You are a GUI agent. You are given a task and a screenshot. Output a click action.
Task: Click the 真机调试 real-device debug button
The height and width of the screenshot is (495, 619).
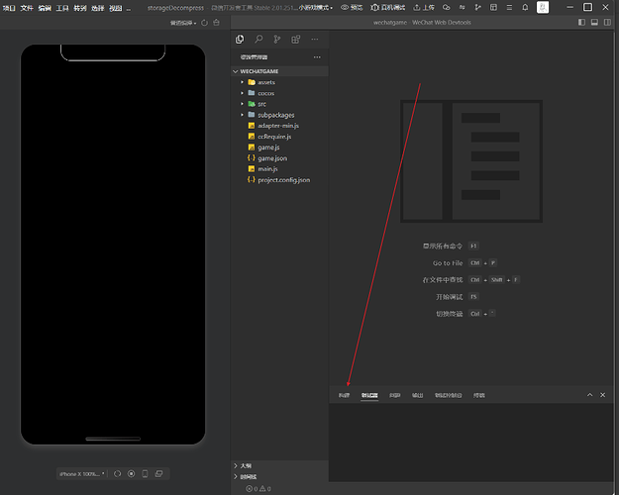(387, 8)
